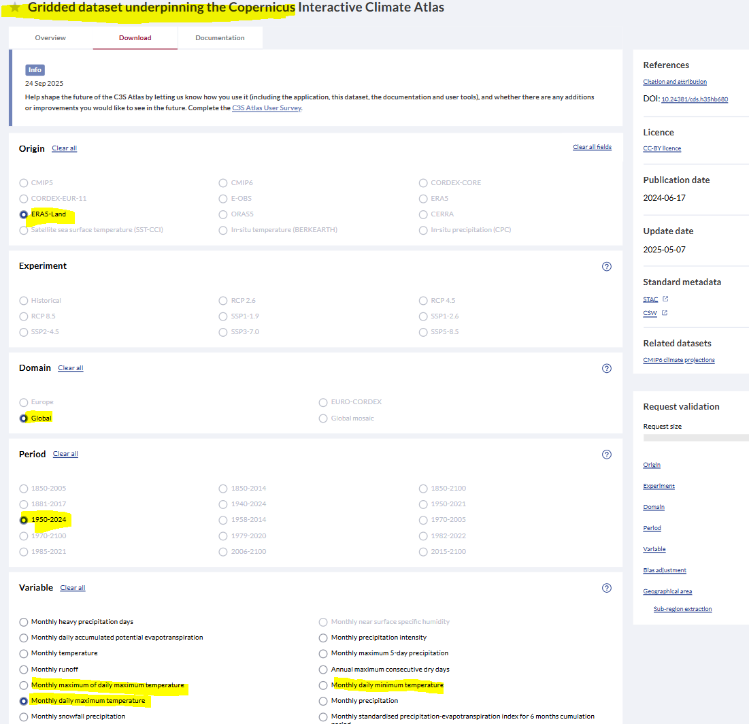Jump to Sub-region extraction section

[682, 609]
